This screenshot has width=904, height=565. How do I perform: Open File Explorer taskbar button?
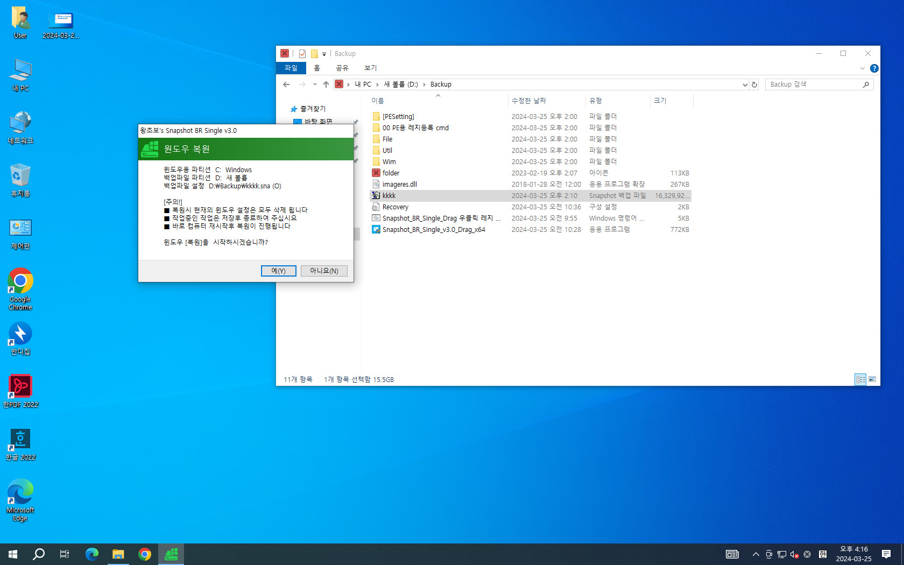(118, 554)
